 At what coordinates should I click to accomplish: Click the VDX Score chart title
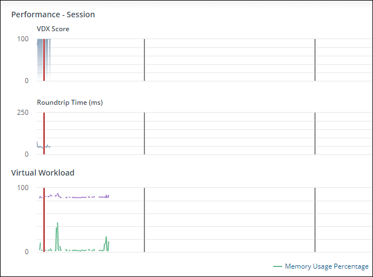[x=53, y=29]
